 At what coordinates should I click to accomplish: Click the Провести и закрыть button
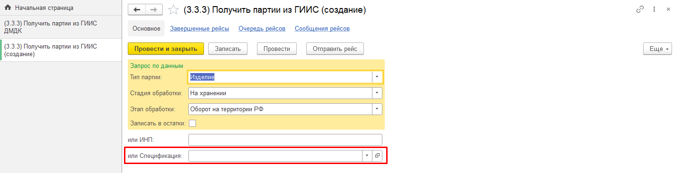coord(166,49)
